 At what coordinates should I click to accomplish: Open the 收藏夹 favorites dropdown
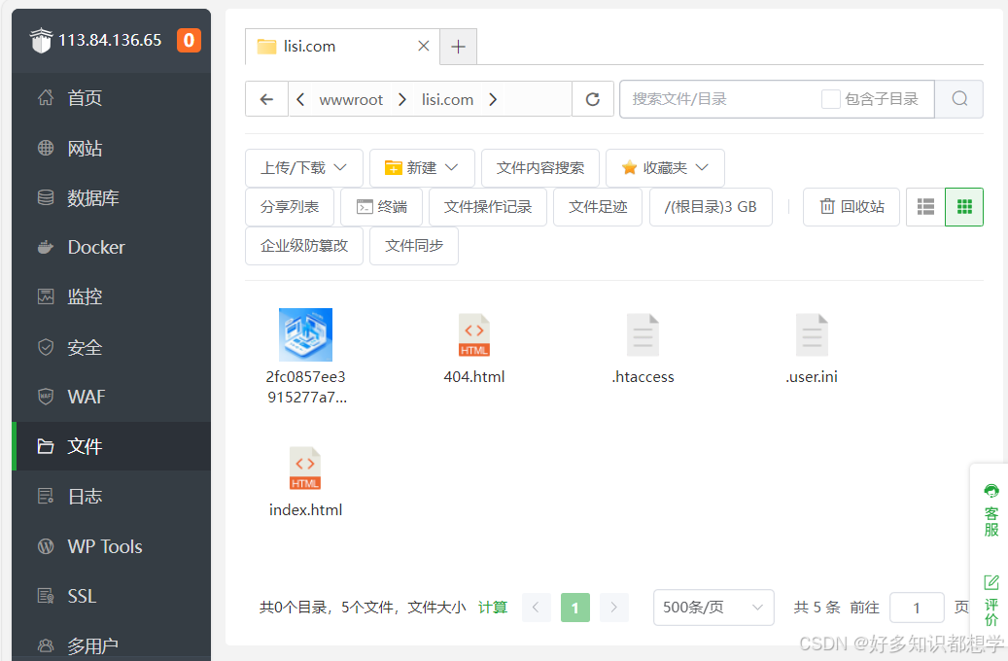click(665, 168)
